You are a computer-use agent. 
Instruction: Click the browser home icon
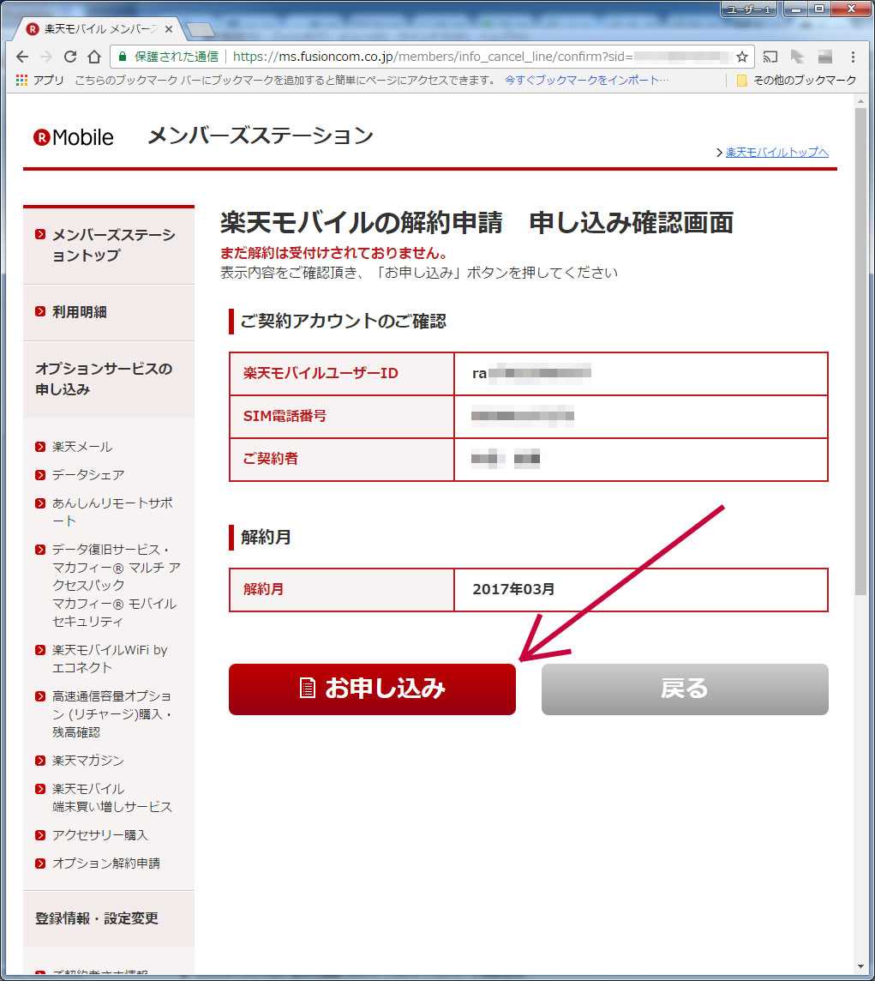click(x=94, y=57)
